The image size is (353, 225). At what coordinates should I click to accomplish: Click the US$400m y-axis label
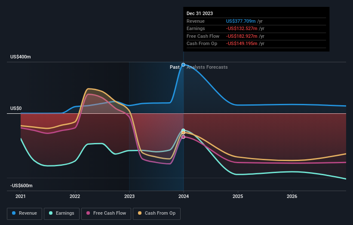point(21,57)
